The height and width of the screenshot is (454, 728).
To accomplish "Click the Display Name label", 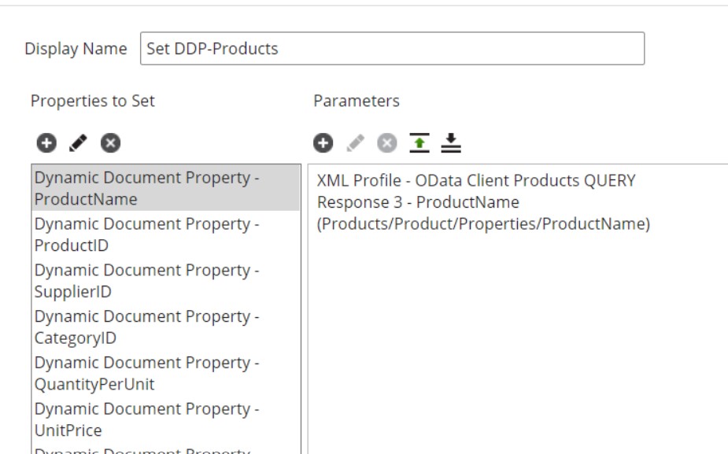I will point(76,49).
